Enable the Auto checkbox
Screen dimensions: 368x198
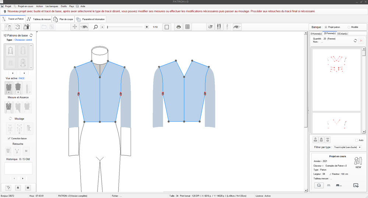tap(357, 140)
